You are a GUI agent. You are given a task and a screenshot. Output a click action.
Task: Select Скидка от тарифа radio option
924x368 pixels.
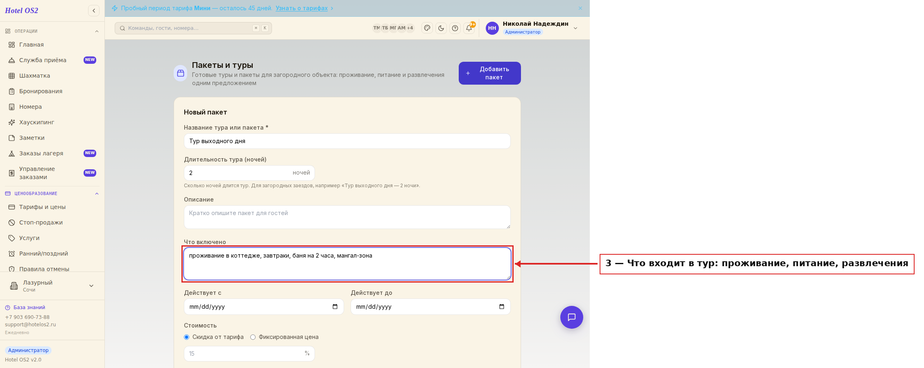point(187,337)
